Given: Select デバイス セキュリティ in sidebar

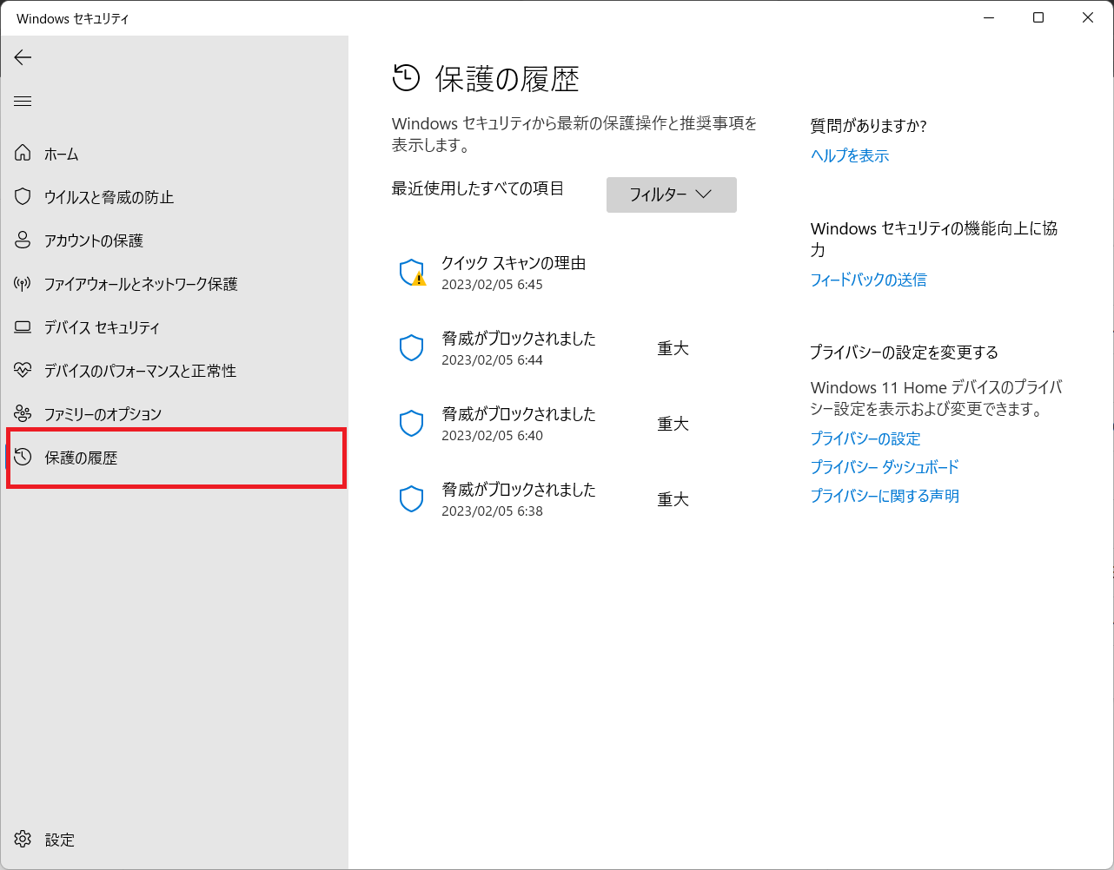Looking at the screenshot, I should [103, 327].
